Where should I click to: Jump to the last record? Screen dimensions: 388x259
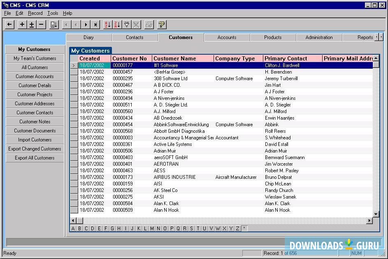[96, 25]
